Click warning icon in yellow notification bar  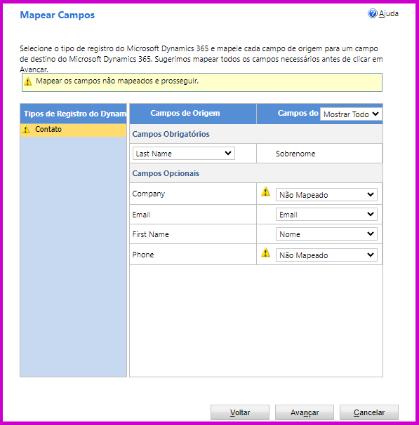[x=27, y=81]
